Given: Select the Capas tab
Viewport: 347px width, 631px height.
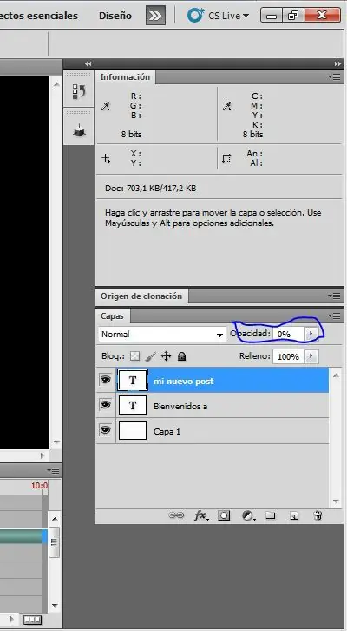Looking at the screenshot, I should 112,315.
